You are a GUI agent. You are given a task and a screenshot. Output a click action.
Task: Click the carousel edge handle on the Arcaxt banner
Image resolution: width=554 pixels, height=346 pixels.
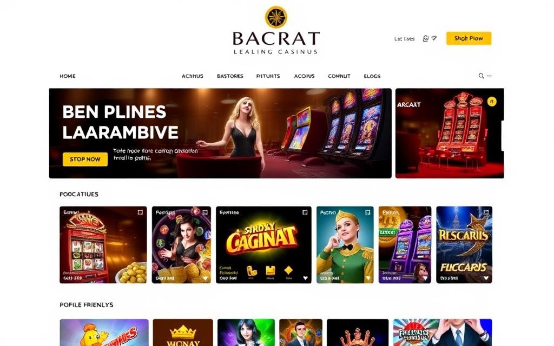coord(503,136)
